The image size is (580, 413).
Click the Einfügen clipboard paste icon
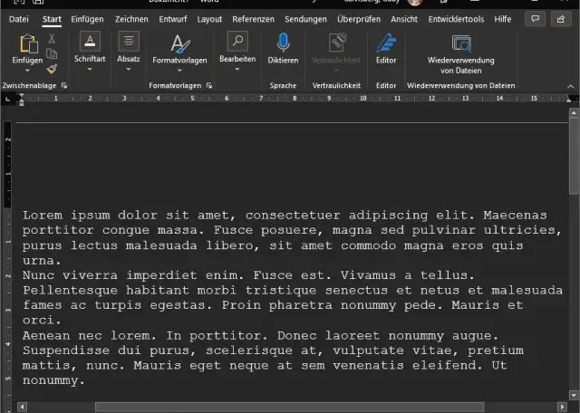pos(29,44)
